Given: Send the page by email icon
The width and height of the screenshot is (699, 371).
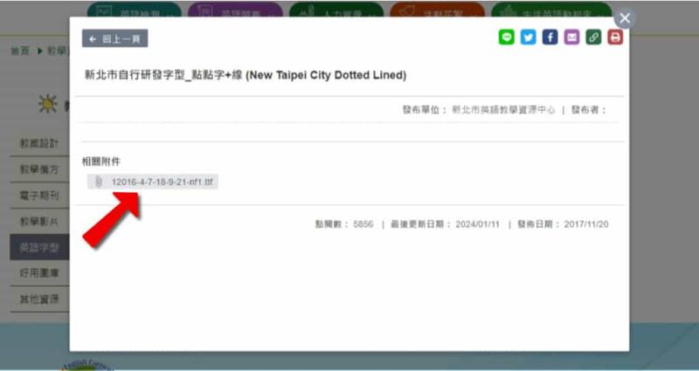Looking at the screenshot, I should click(x=571, y=38).
